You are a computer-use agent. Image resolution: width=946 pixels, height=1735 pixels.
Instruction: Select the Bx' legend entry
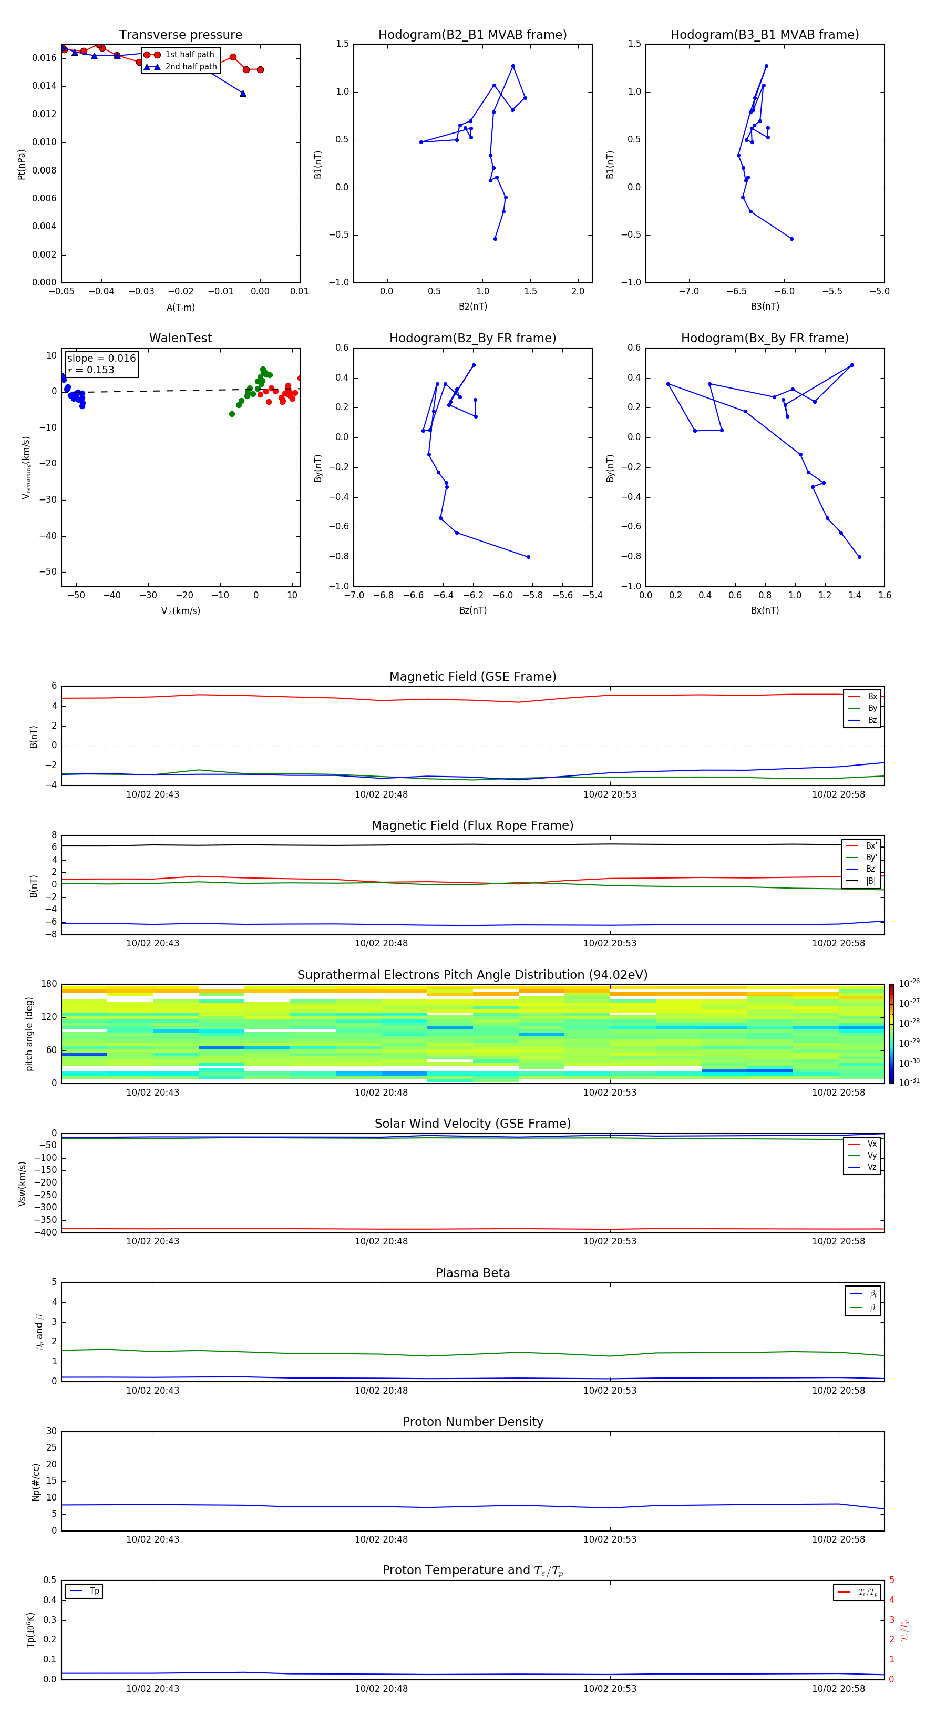click(x=862, y=846)
